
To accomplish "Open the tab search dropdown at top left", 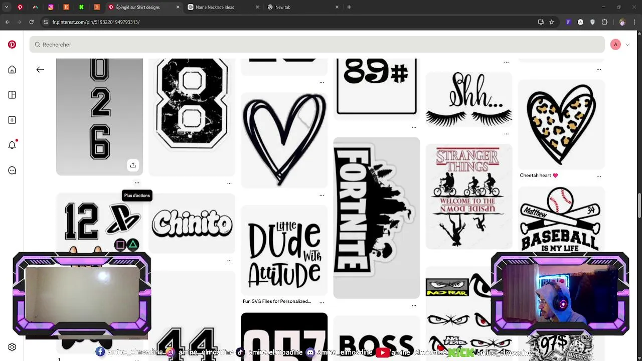I will (7, 7).
